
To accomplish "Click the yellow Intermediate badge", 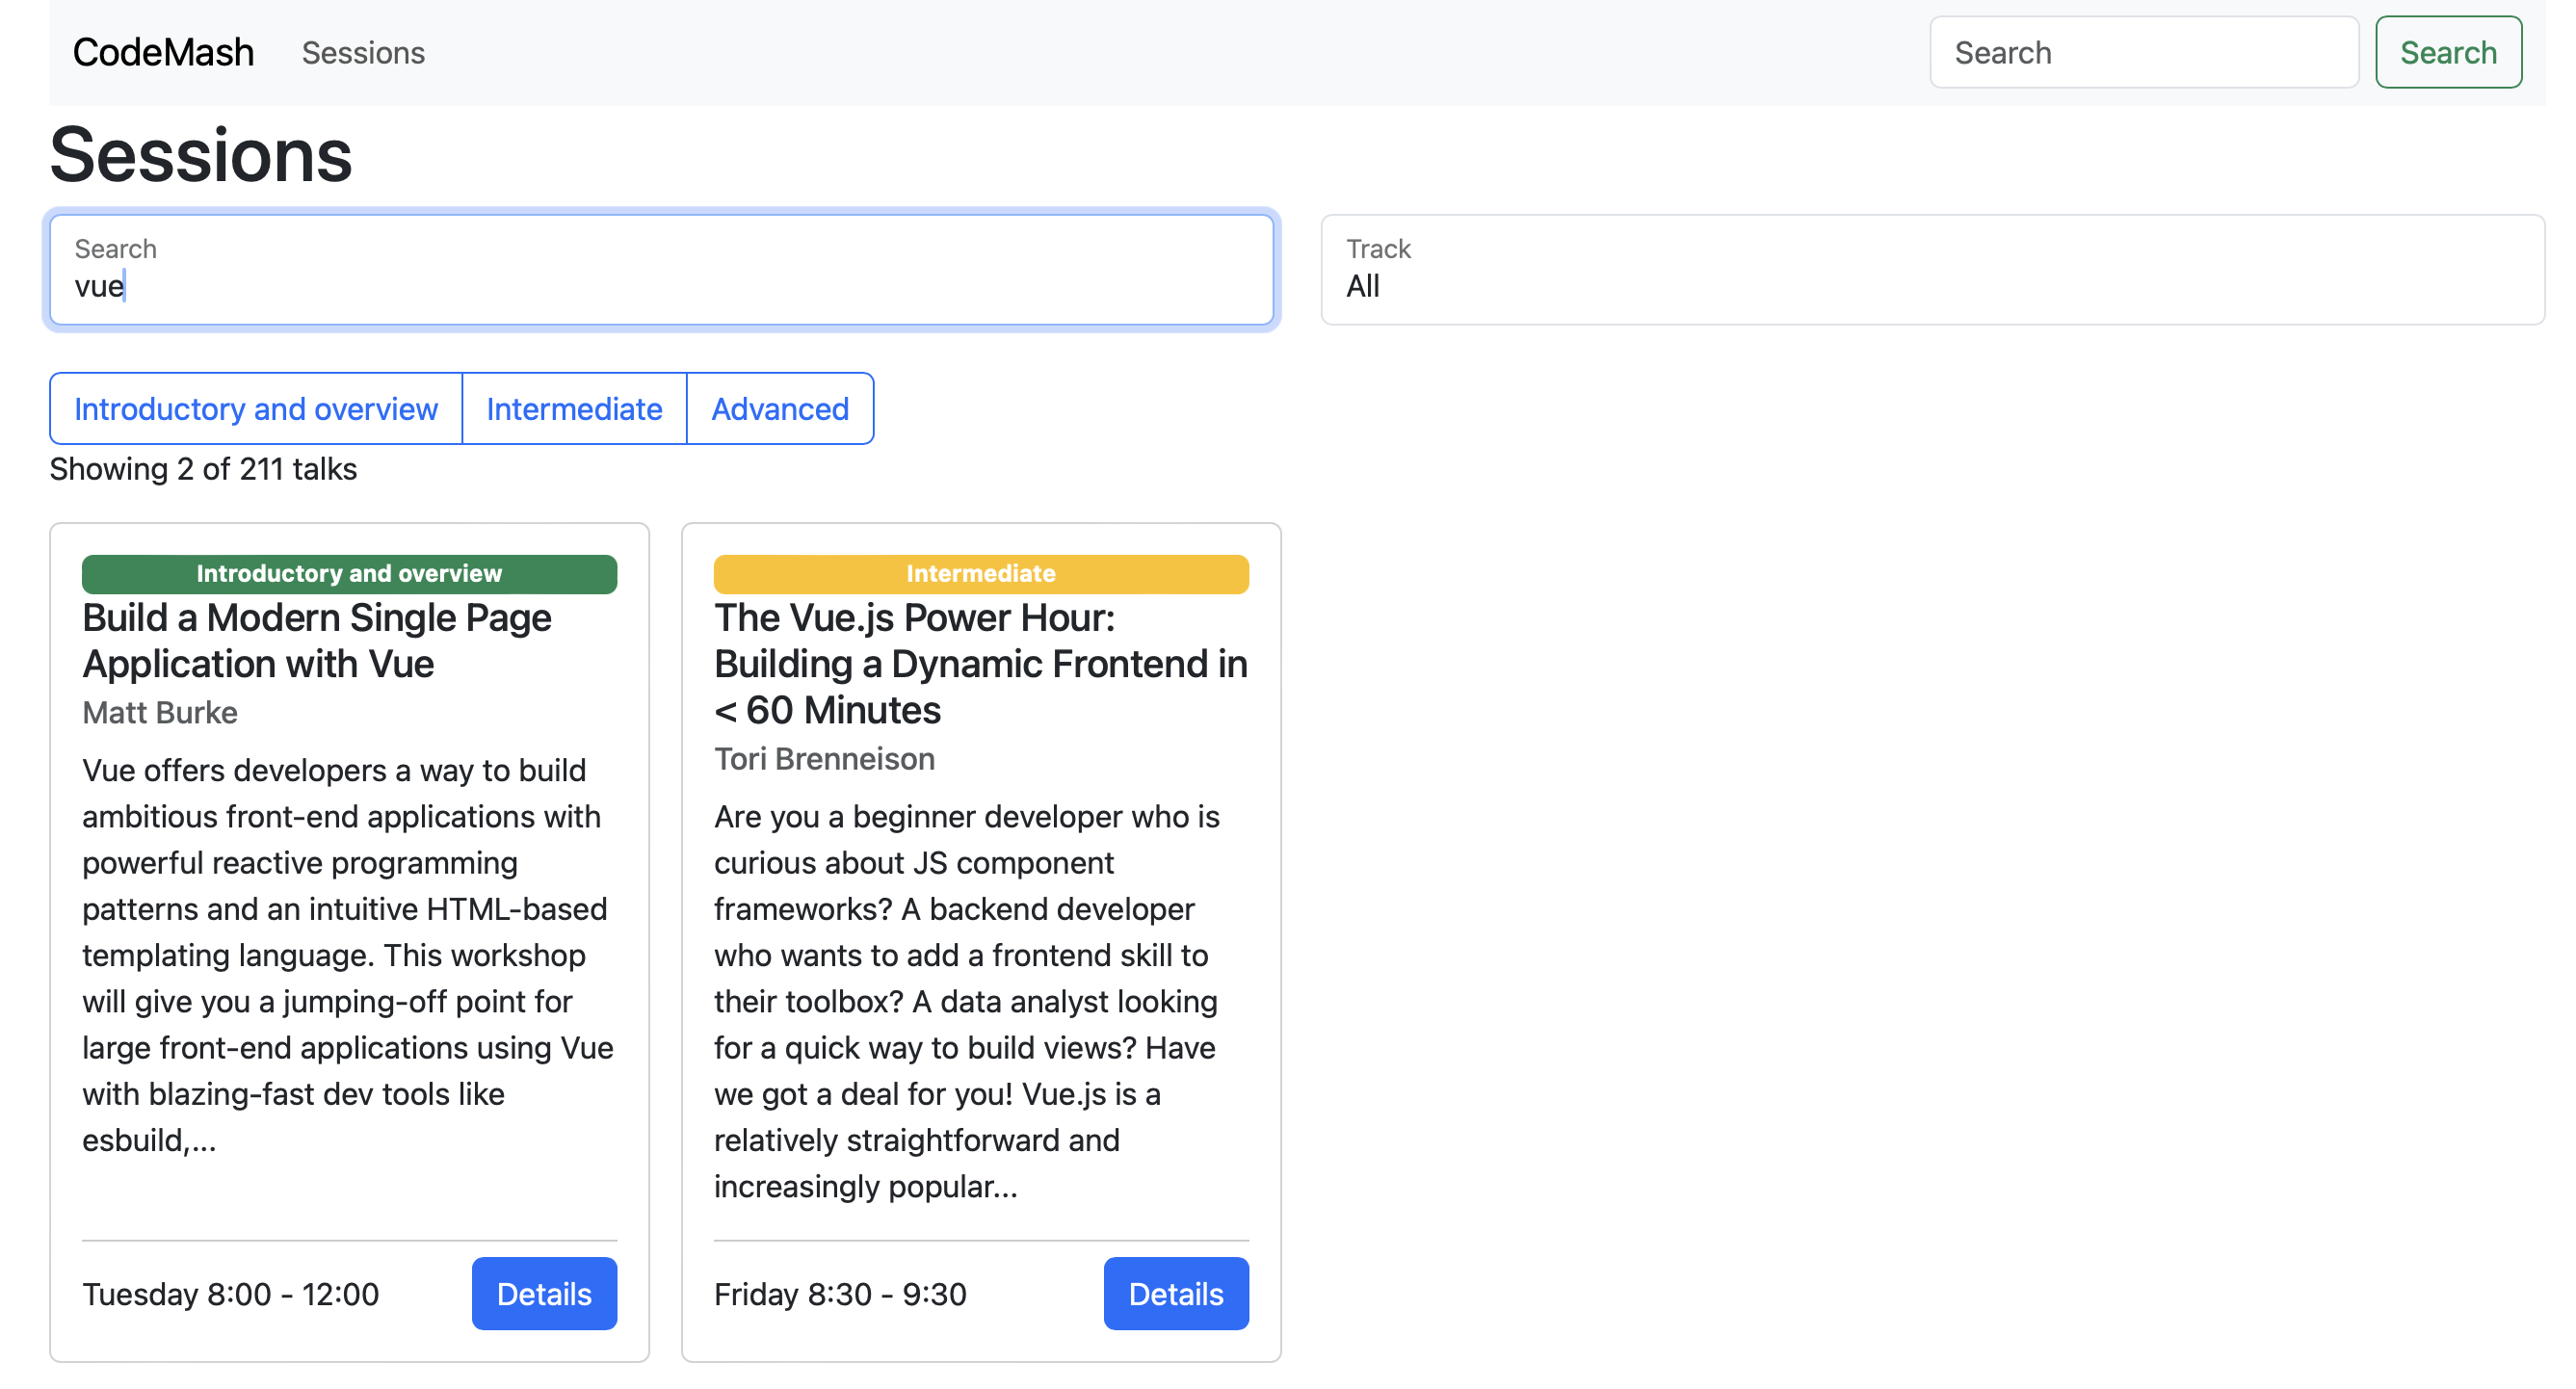I will point(981,574).
